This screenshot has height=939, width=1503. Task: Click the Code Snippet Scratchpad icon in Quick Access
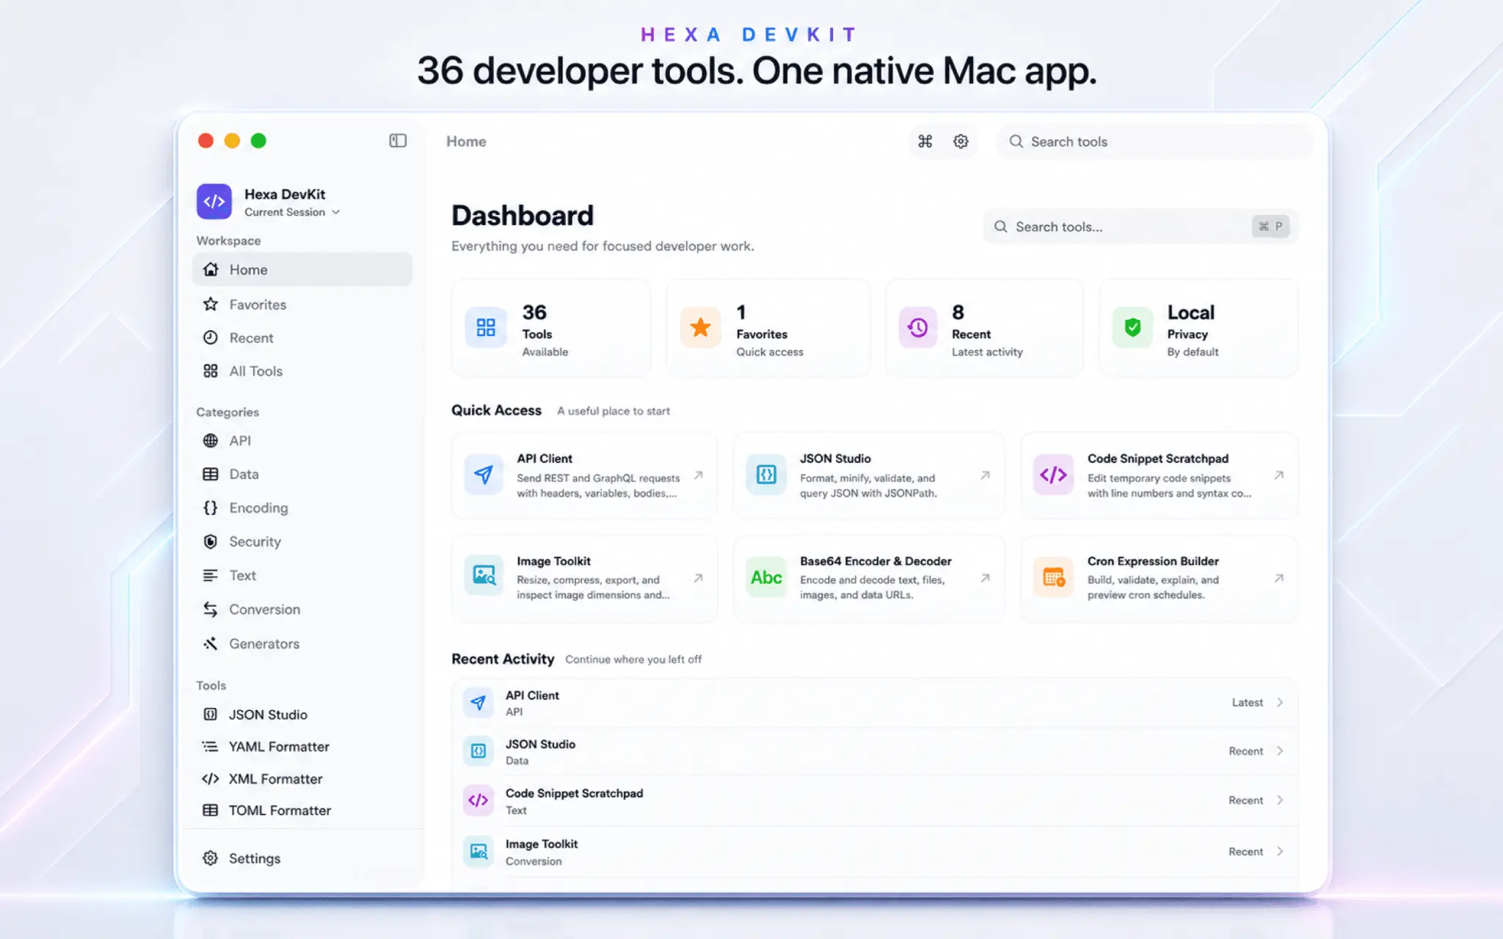(1053, 475)
